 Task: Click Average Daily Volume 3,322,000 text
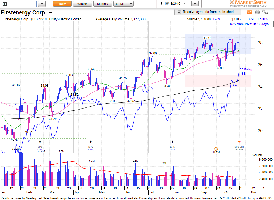pos(120,19)
